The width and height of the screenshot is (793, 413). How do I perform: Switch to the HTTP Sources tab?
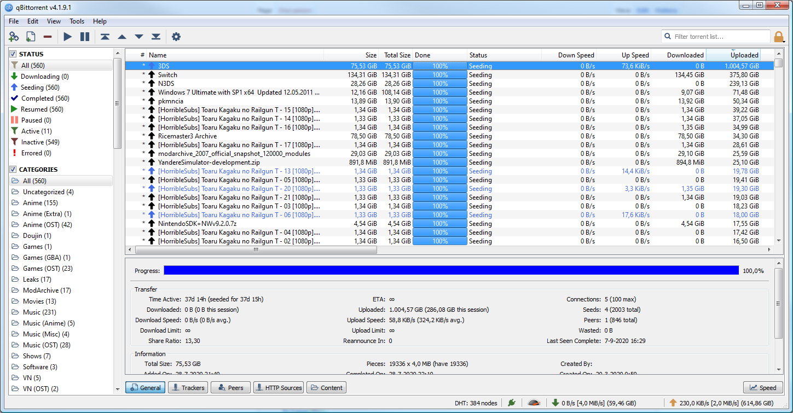point(278,388)
